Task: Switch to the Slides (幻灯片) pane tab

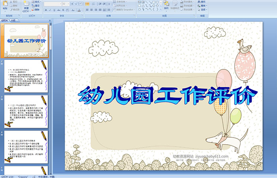Action: (5, 21)
